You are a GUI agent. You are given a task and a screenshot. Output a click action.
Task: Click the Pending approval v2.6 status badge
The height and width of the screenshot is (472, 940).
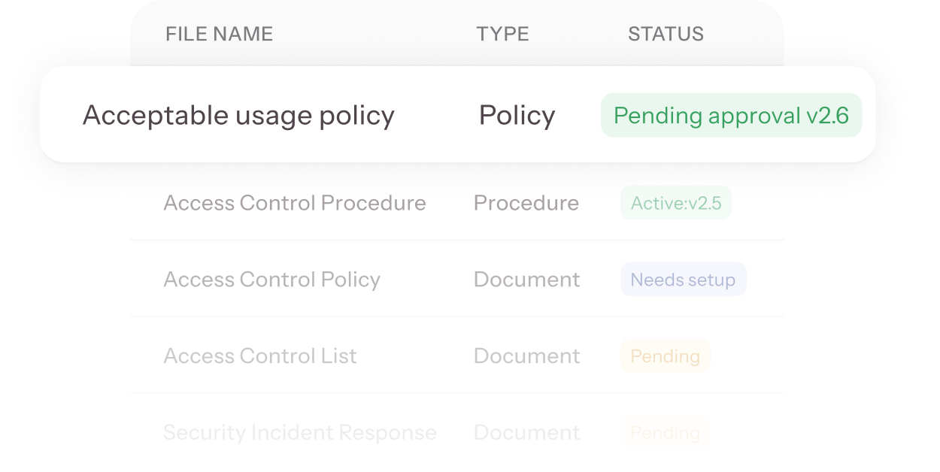tap(730, 116)
